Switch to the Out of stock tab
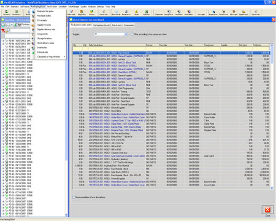The width and height of the screenshot is (276, 221). coord(117,25)
